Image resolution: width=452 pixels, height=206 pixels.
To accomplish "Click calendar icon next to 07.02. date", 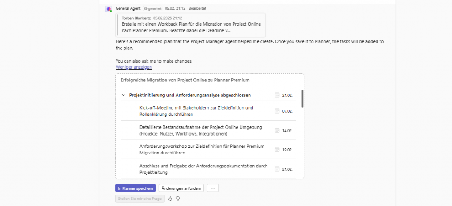I will [x=277, y=111].
